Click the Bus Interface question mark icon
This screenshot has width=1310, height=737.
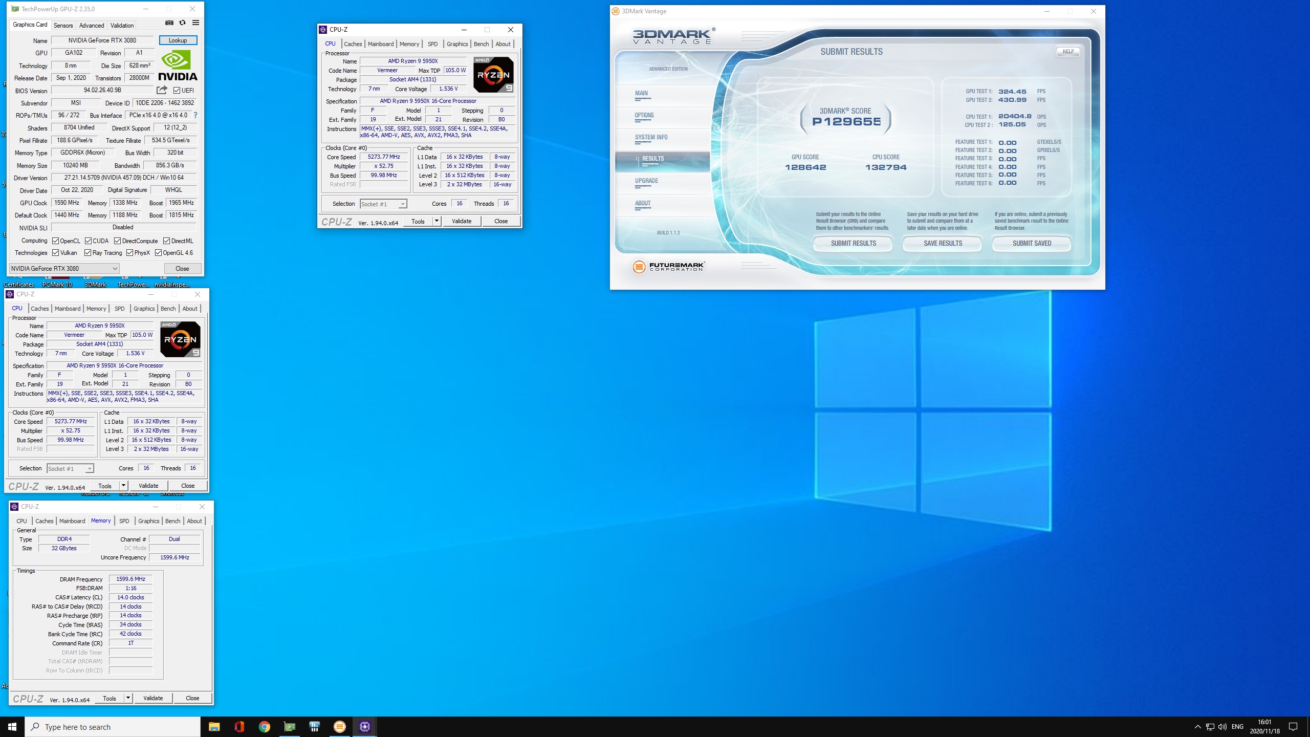(x=195, y=115)
